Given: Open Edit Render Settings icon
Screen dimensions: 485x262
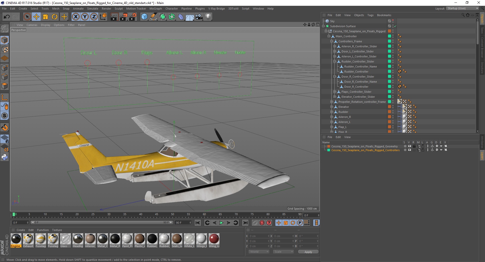Looking at the screenshot, I should 133,17.
